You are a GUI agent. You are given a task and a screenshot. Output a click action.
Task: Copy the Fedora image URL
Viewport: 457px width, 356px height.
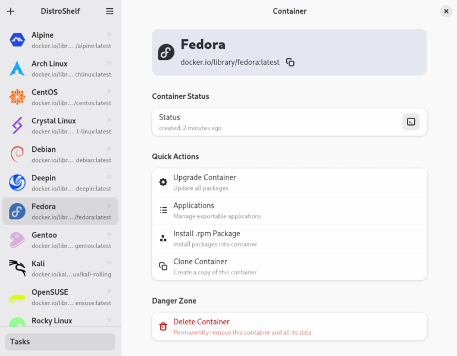[x=290, y=62]
